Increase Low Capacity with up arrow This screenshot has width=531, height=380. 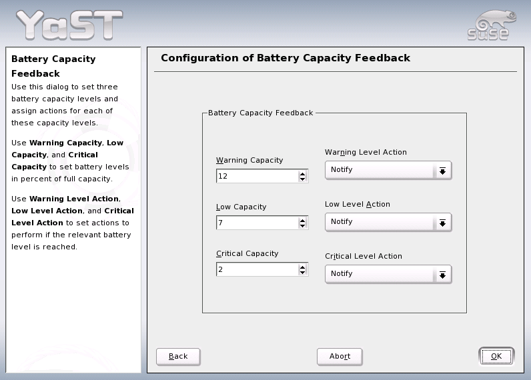[302, 220]
